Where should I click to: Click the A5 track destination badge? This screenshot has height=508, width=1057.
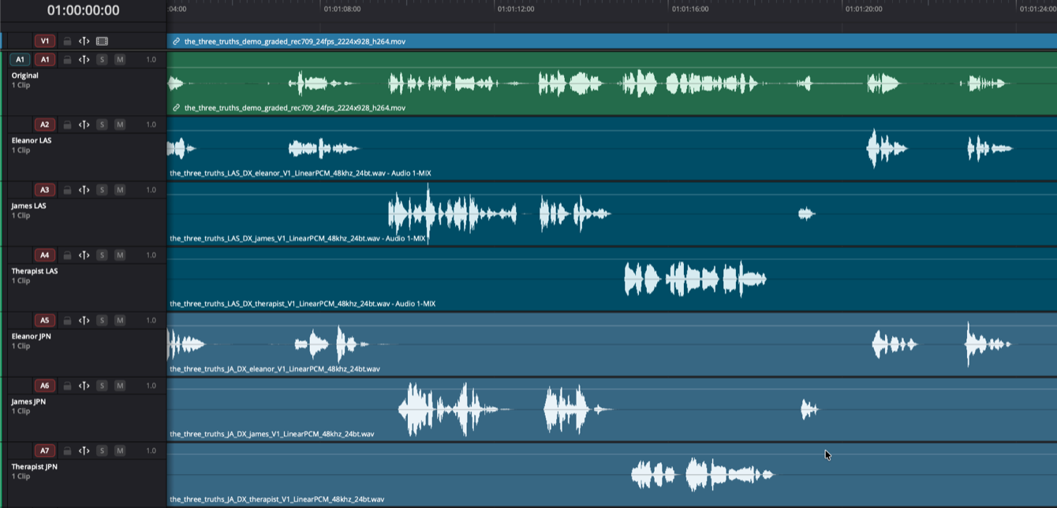[45, 321]
